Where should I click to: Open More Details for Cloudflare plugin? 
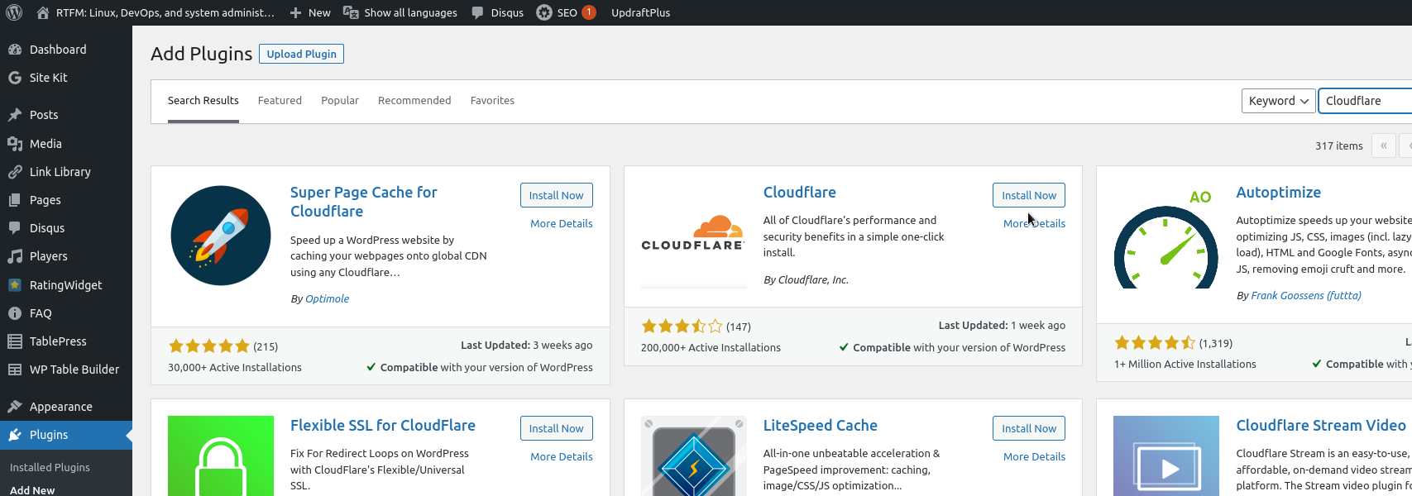tap(1034, 224)
